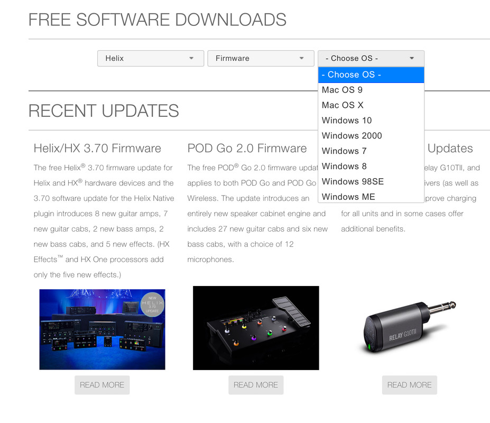
Task: Click the 'additional benefits.' text
Action: click(x=373, y=229)
